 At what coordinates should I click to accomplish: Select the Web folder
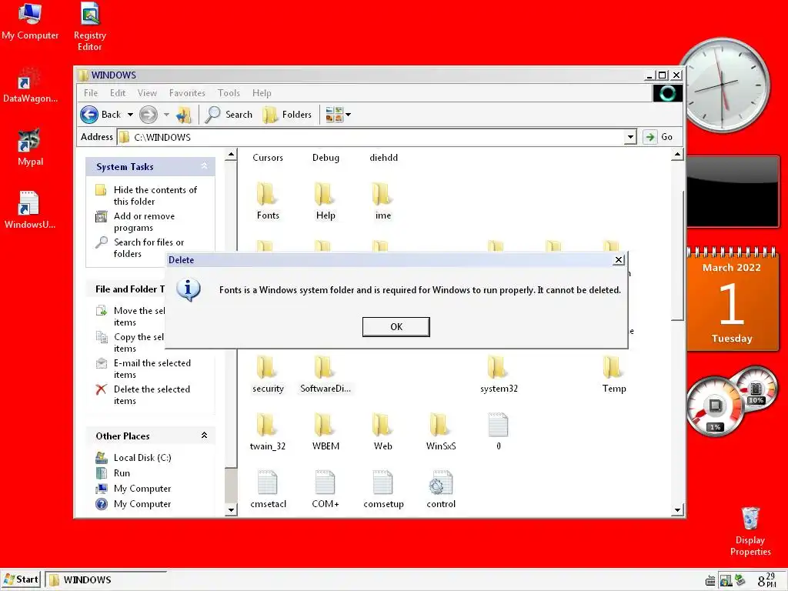[382, 432]
